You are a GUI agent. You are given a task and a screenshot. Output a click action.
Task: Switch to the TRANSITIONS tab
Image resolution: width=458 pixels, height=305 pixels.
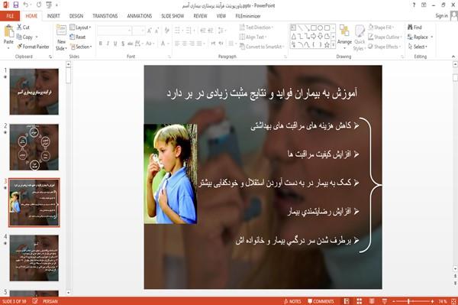(x=105, y=16)
